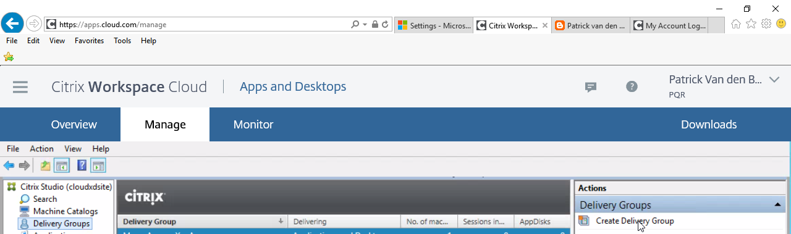Open the Downloads link
The image size is (791, 234).
(709, 125)
